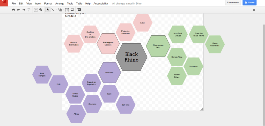Select the Africa hexagon

click(x=76, y=114)
